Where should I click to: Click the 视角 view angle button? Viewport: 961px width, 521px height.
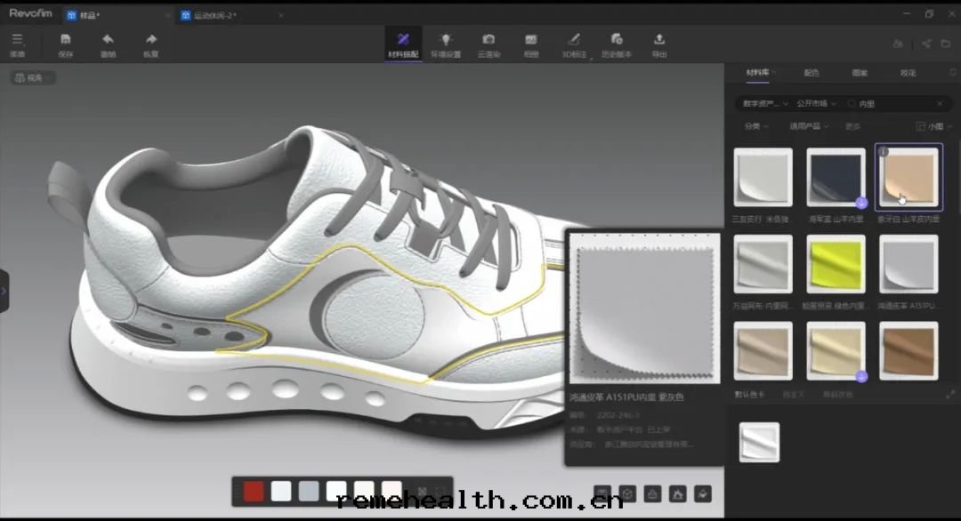(x=33, y=78)
